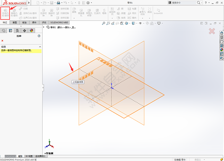Click the home icon in right task pane
The width and height of the screenshot is (224, 161).
[x=221, y=33]
